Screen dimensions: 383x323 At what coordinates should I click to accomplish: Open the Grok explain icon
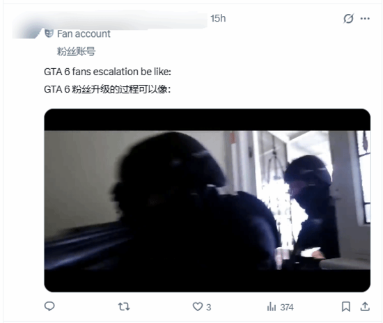(x=348, y=19)
